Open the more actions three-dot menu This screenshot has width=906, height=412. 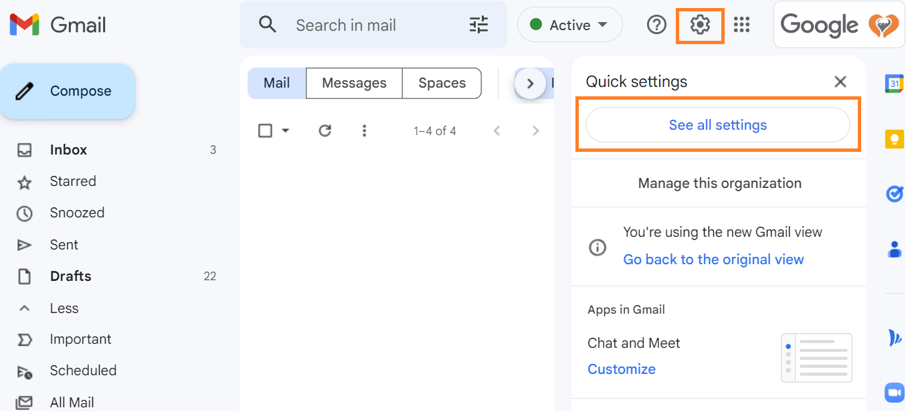[x=364, y=130]
